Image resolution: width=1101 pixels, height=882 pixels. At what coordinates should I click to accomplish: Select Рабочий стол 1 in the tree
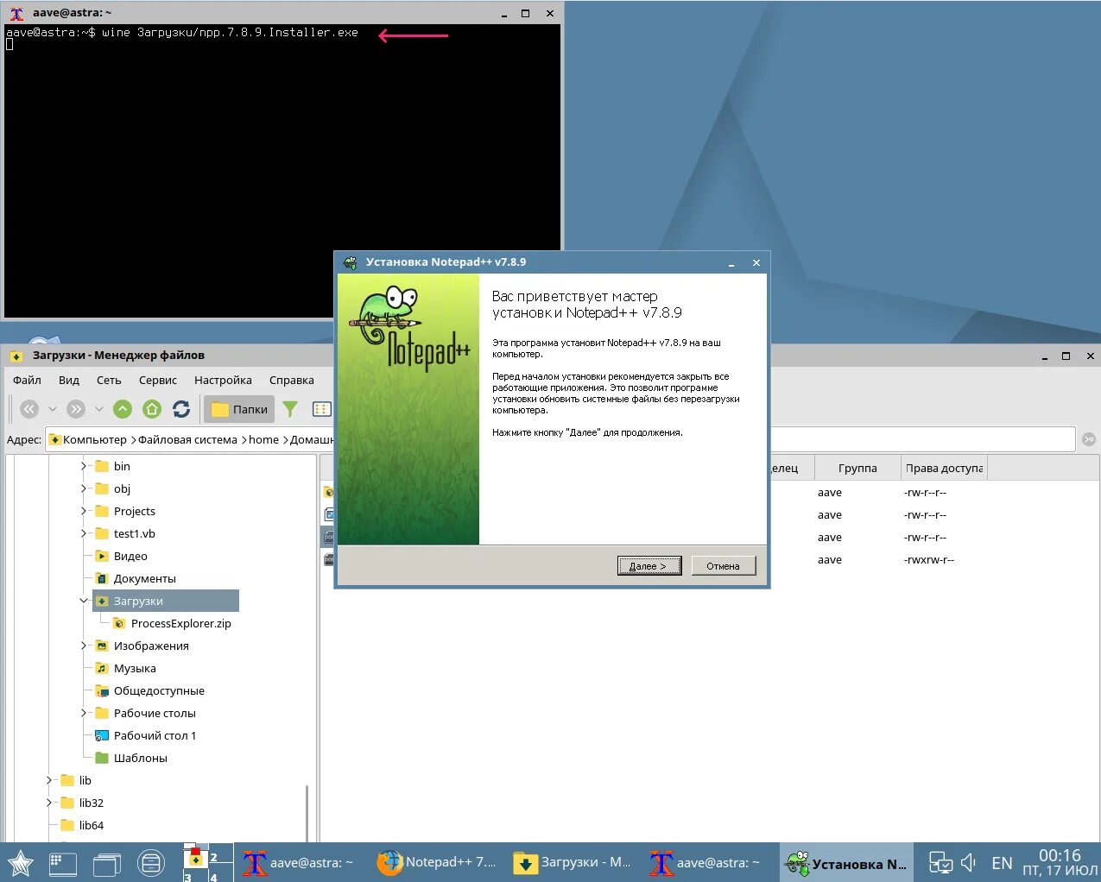click(x=145, y=735)
